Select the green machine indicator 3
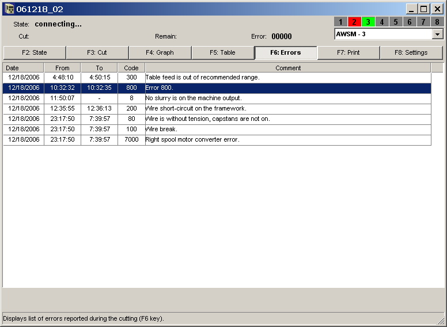The width and height of the screenshot is (447, 327). [368, 22]
